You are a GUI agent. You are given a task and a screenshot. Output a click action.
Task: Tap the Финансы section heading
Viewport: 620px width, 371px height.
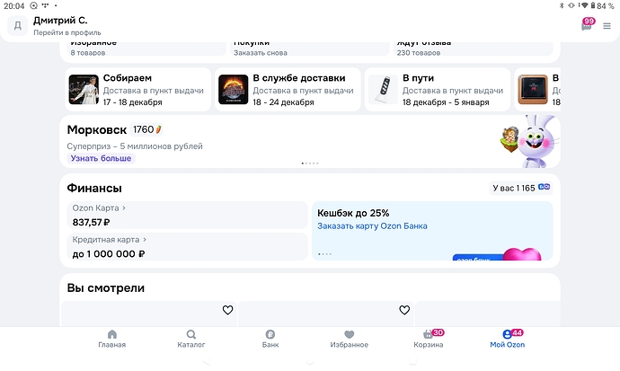[x=94, y=188]
